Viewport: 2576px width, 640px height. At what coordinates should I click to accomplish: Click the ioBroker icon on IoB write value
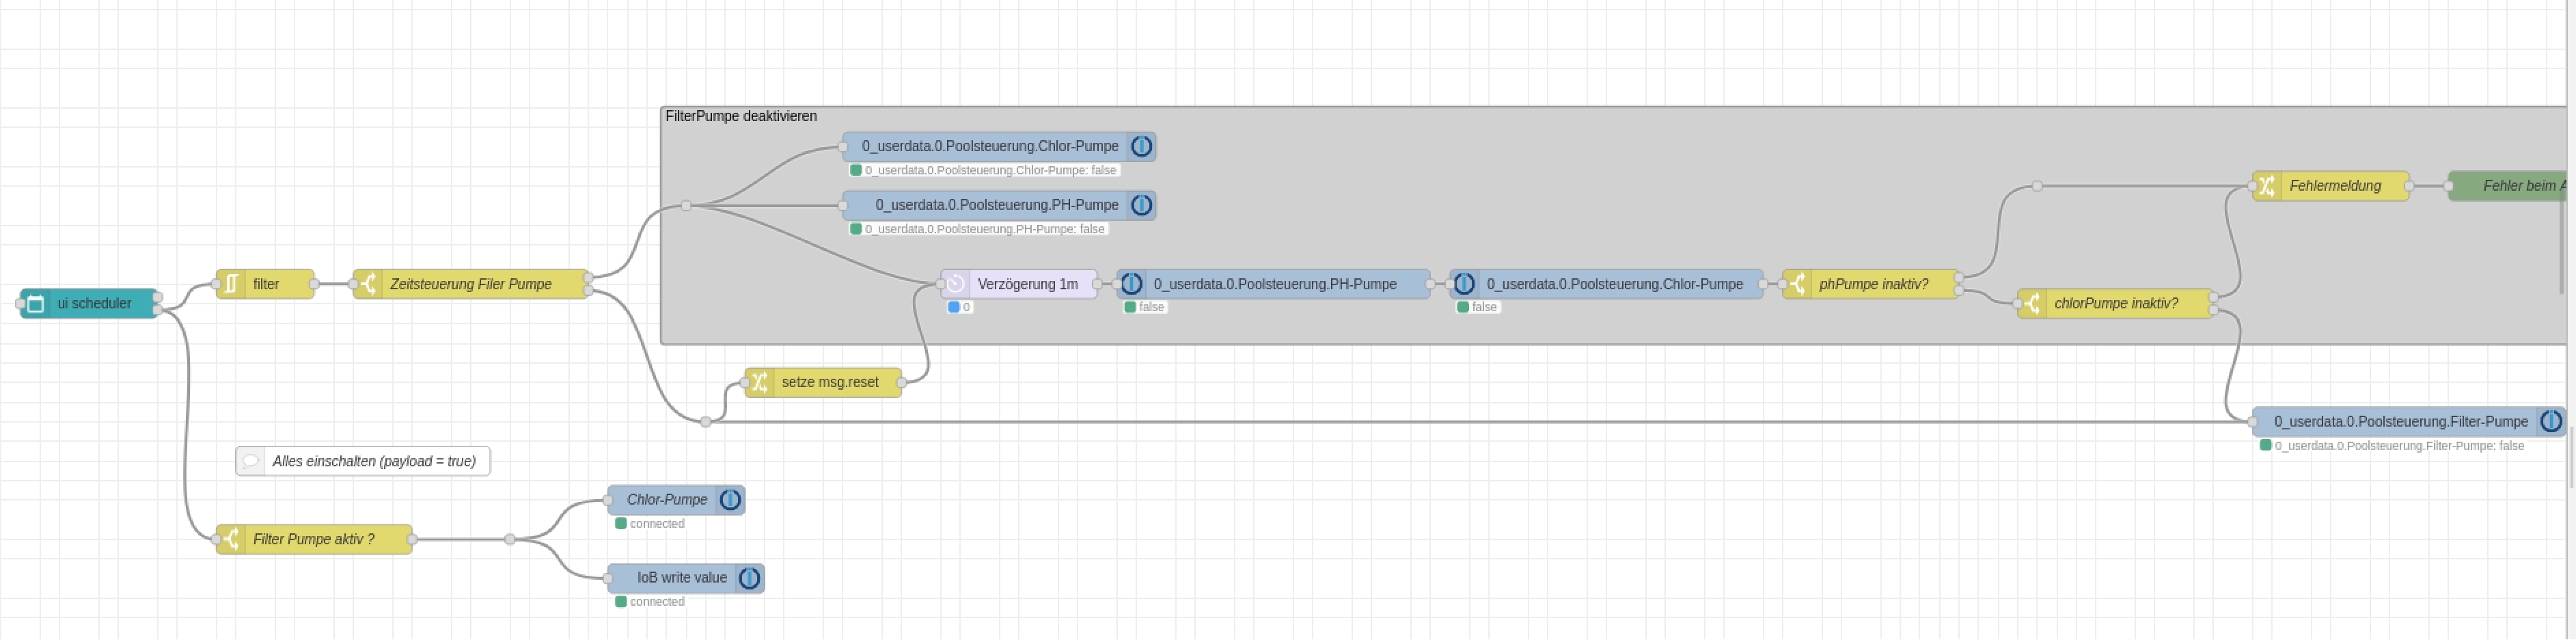tap(750, 578)
